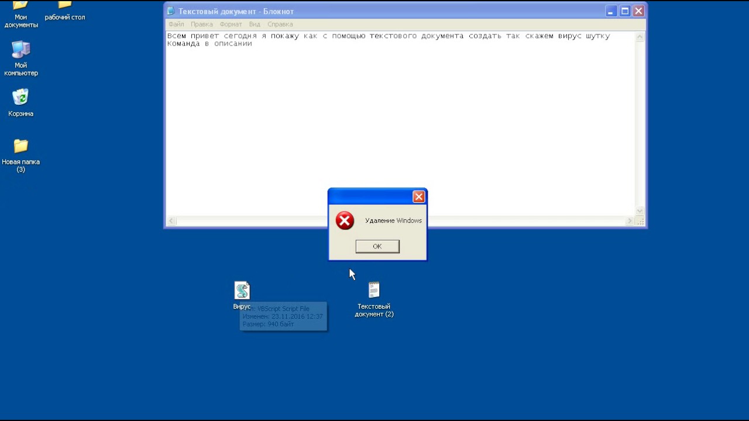This screenshot has height=421, width=749.
Task: Click Notepad vertical scrollbar up arrow
Action: pyautogui.click(x=640, y=37)
